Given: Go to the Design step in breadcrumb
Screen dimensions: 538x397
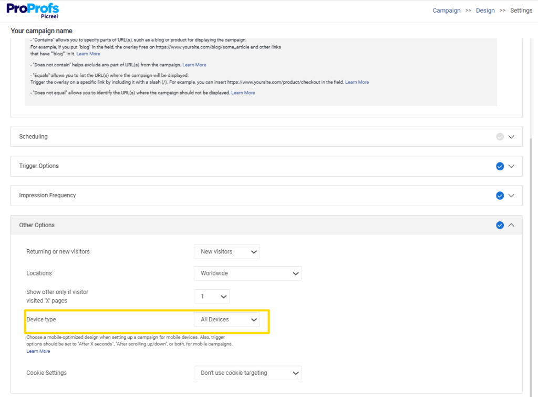Looking at the screenshot, I should coord(485,11).
